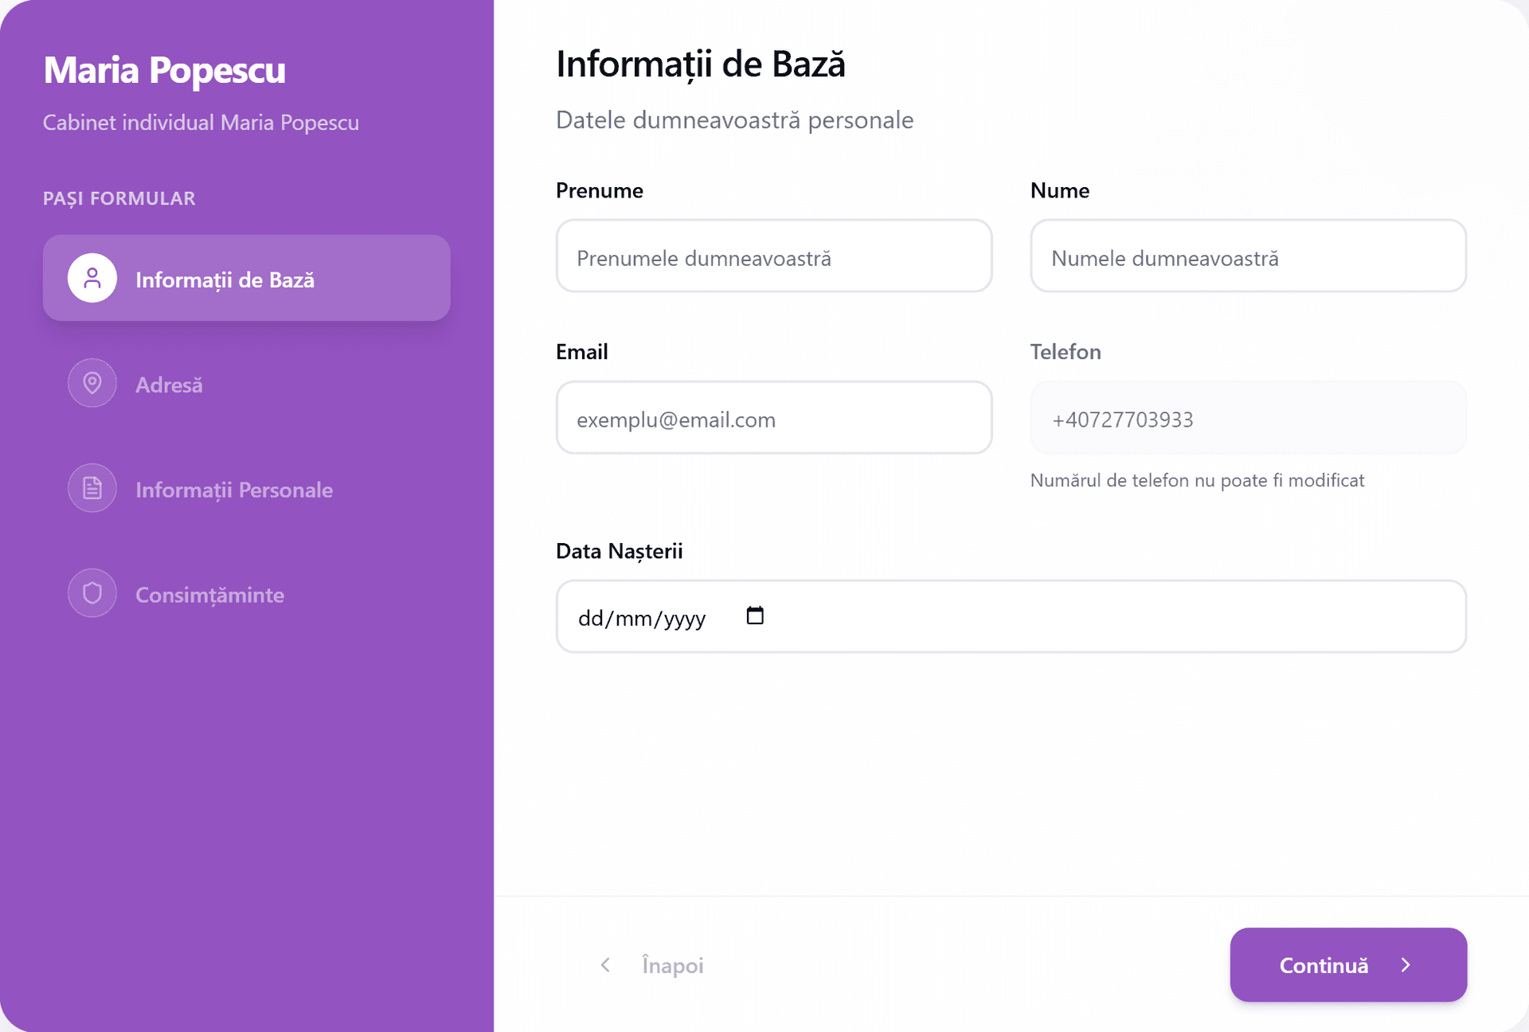This screenshot has height=1032, width=1529.
Task: Click the user icon for Informații de Bază
Action: 92,278
